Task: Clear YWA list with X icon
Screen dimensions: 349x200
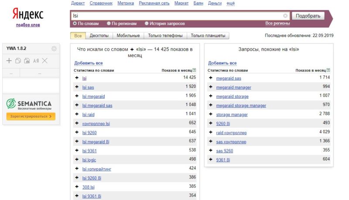Action: click(45, 61)
